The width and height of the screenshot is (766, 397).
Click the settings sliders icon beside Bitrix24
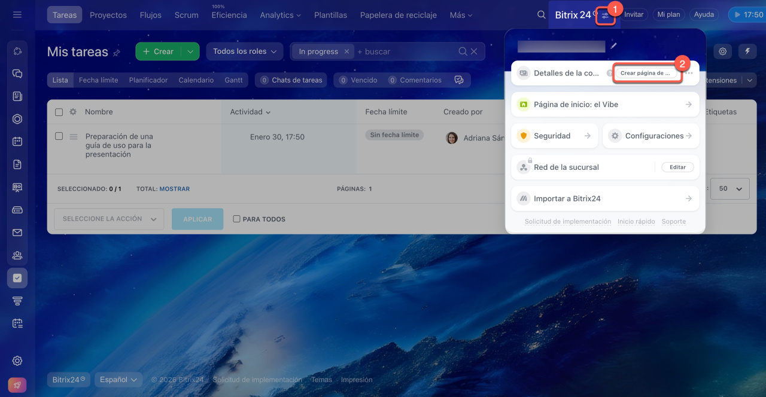tap(606, 16)
